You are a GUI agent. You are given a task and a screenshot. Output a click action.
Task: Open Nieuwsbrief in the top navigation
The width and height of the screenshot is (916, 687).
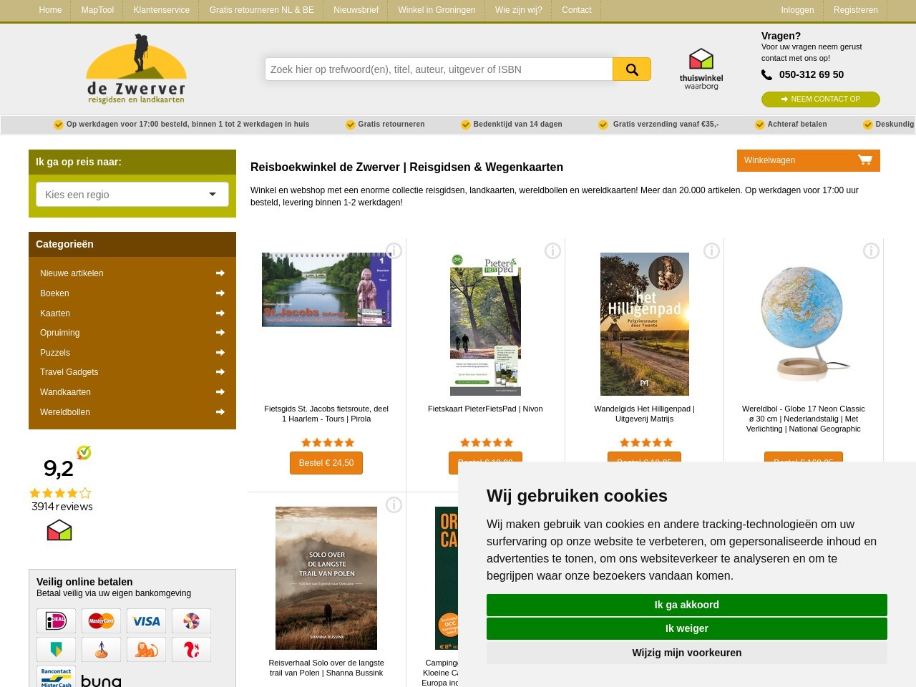click(356, 10)
